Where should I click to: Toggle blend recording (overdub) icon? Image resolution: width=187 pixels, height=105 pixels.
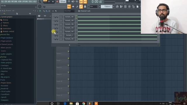(x=81, y=1)
